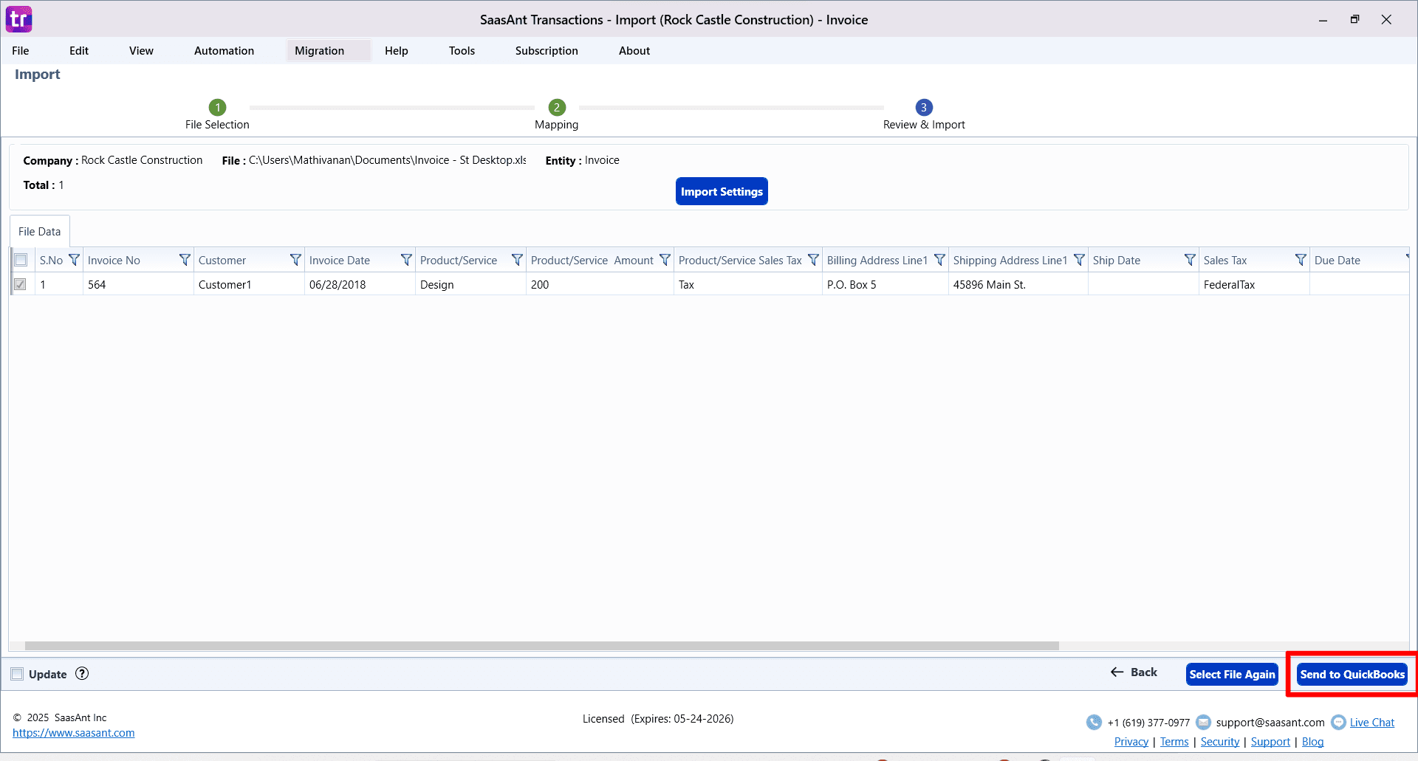Filter the Product/Service Amount column
The image size is (1418, 761).
[665, 260]
